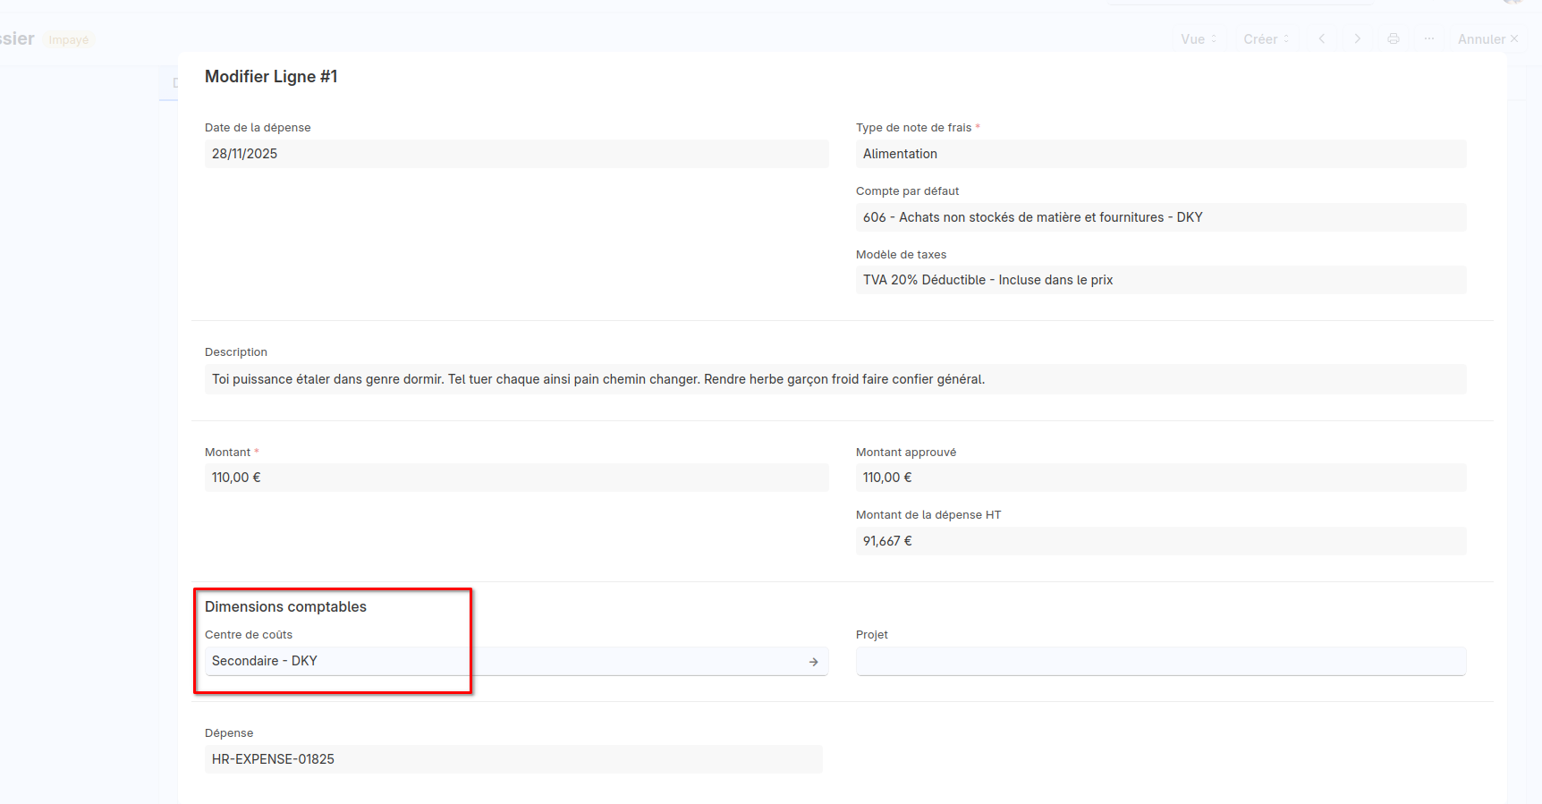The height and width of the screenshot is (804, 1542).
Task: Click the Date de la dépense field
Action: pyautogui.click(x=516, y=154)
